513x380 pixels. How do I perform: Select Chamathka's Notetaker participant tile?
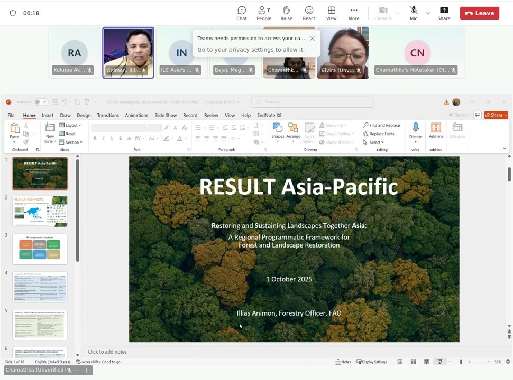coord(417,53)
